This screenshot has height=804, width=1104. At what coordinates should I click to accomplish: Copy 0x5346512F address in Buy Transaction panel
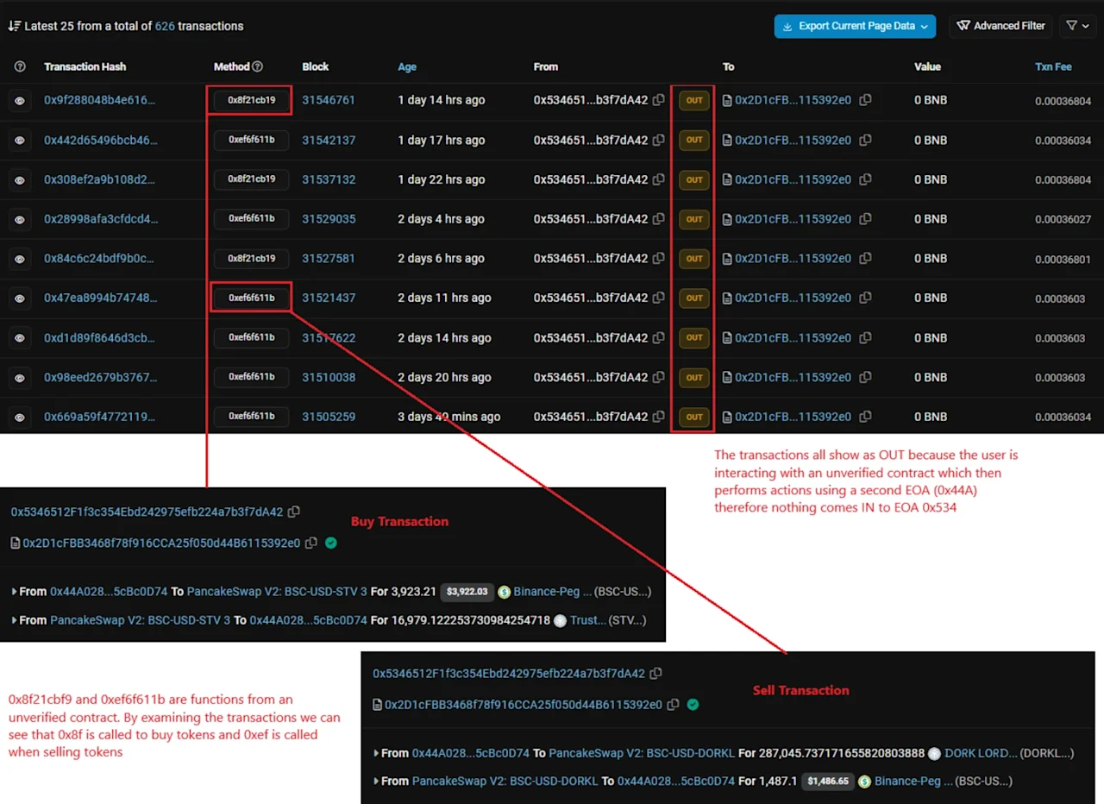point(293,512)
